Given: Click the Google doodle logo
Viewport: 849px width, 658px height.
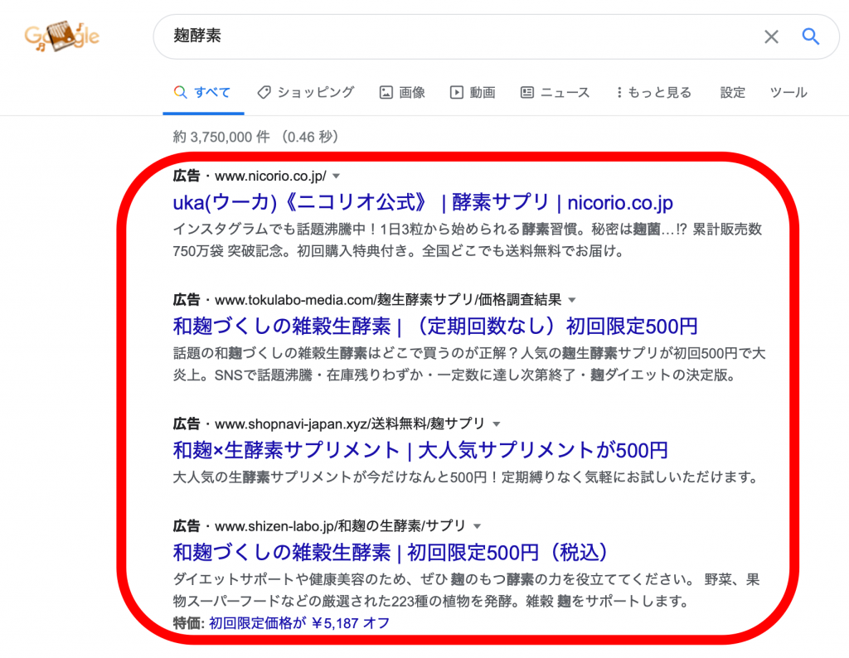Looking at the screenshot, I should [x=61, y=36].
